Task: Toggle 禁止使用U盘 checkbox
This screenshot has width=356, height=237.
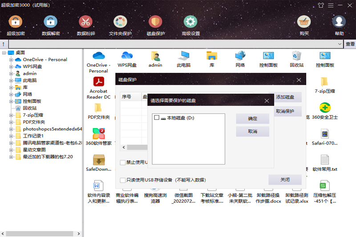Action: tap(123, 162)
